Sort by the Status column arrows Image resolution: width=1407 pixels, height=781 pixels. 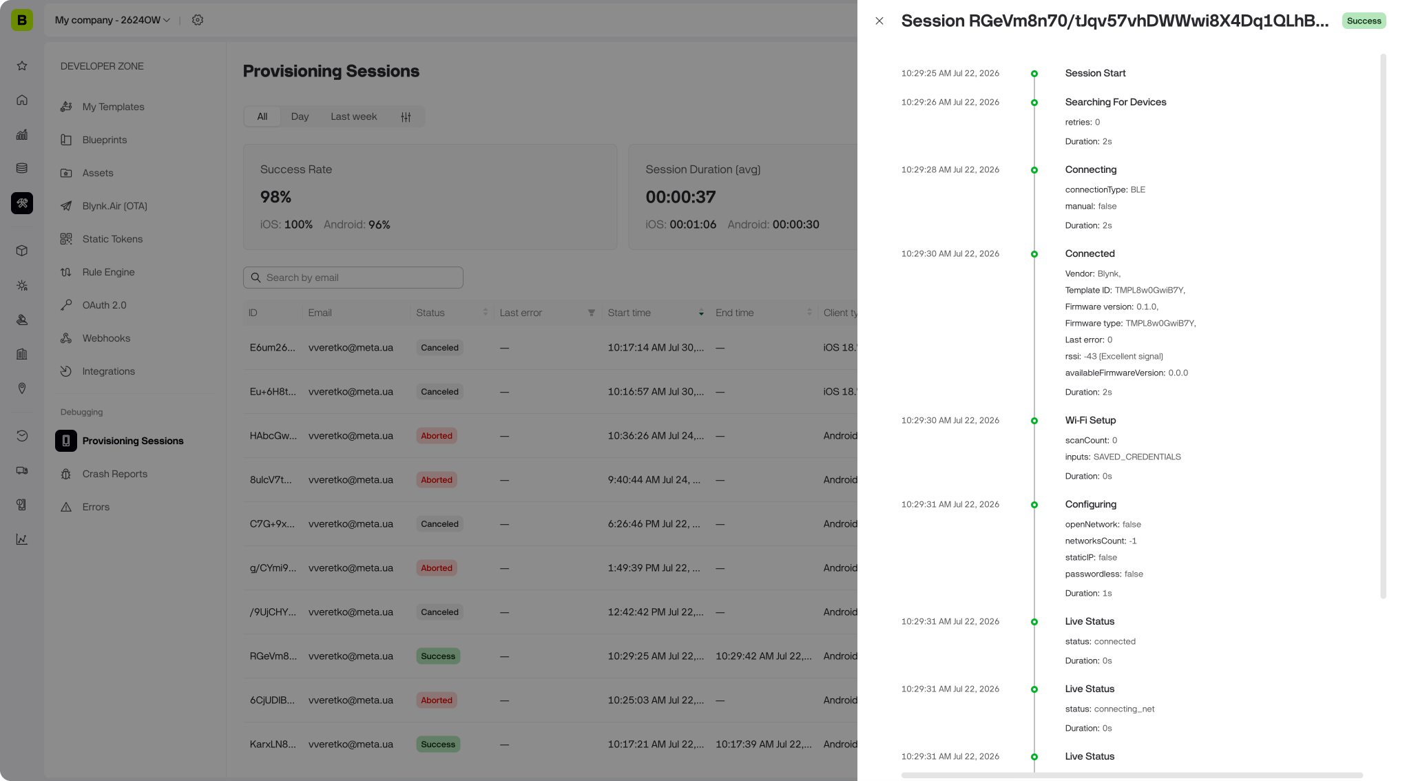[486, 313]
